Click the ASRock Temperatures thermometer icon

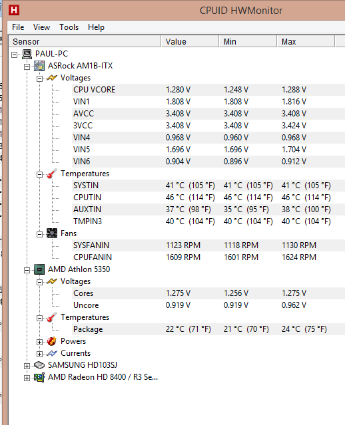[52, 174]
